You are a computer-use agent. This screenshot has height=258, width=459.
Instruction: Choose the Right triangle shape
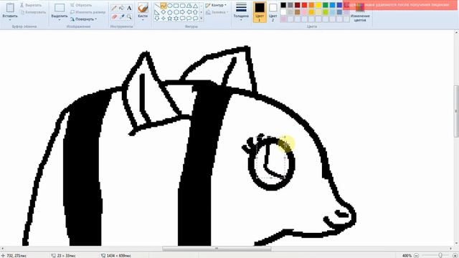[157, 12]
